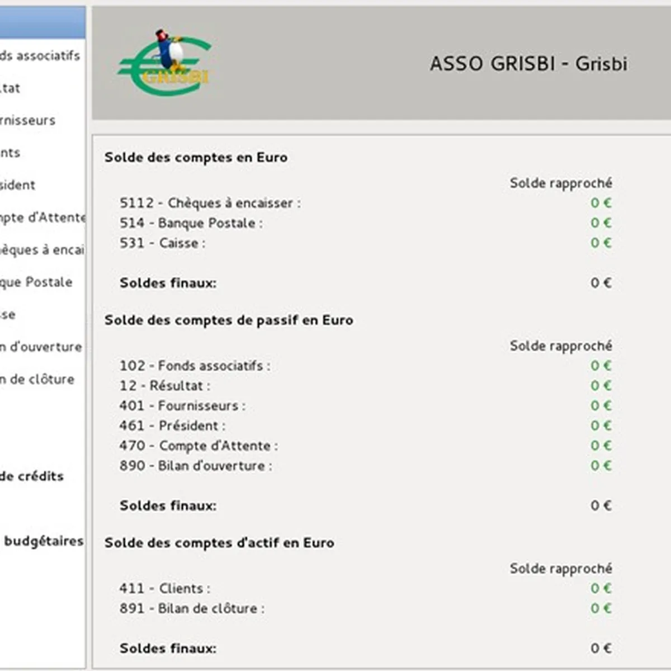Screen dimensions: 671x671
Task: Select 'Chèques à encaisser' in the sidebar
Action: [42, 250]
